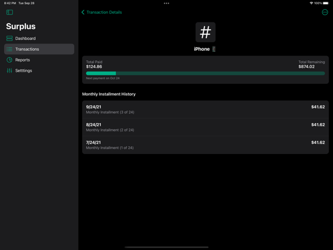
Task: Select Transactions in the sidebar
Action: 39,49
